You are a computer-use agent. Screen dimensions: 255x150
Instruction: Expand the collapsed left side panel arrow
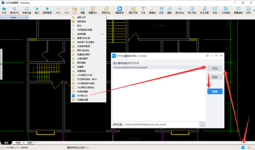(1, 64)
